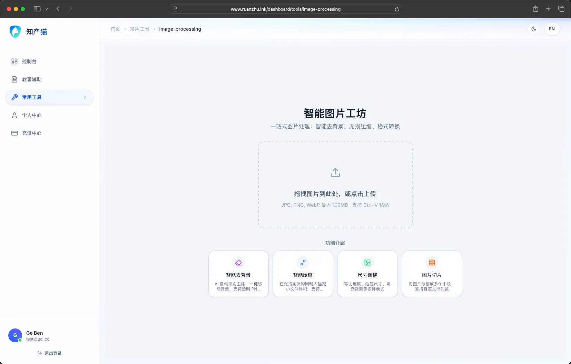Select the 智能去背景 background removal icon
Viewport: 571px width, 364px height.
[238, 262]
